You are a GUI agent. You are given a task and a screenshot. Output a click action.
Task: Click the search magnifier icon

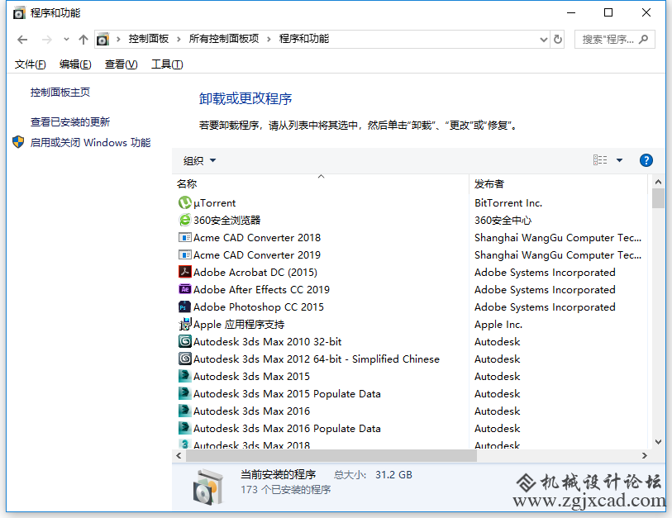(x=643, y=40)
